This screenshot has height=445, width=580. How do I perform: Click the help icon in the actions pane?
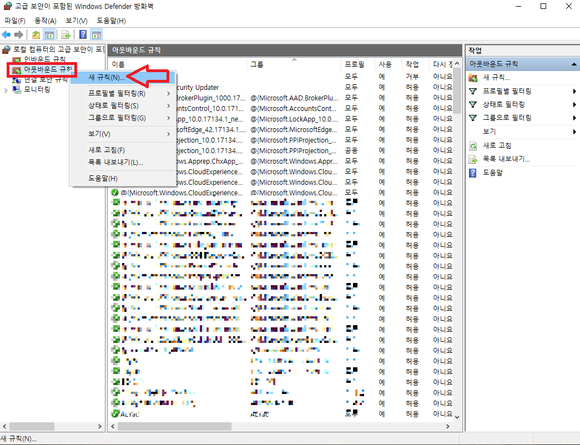(473, 173)
